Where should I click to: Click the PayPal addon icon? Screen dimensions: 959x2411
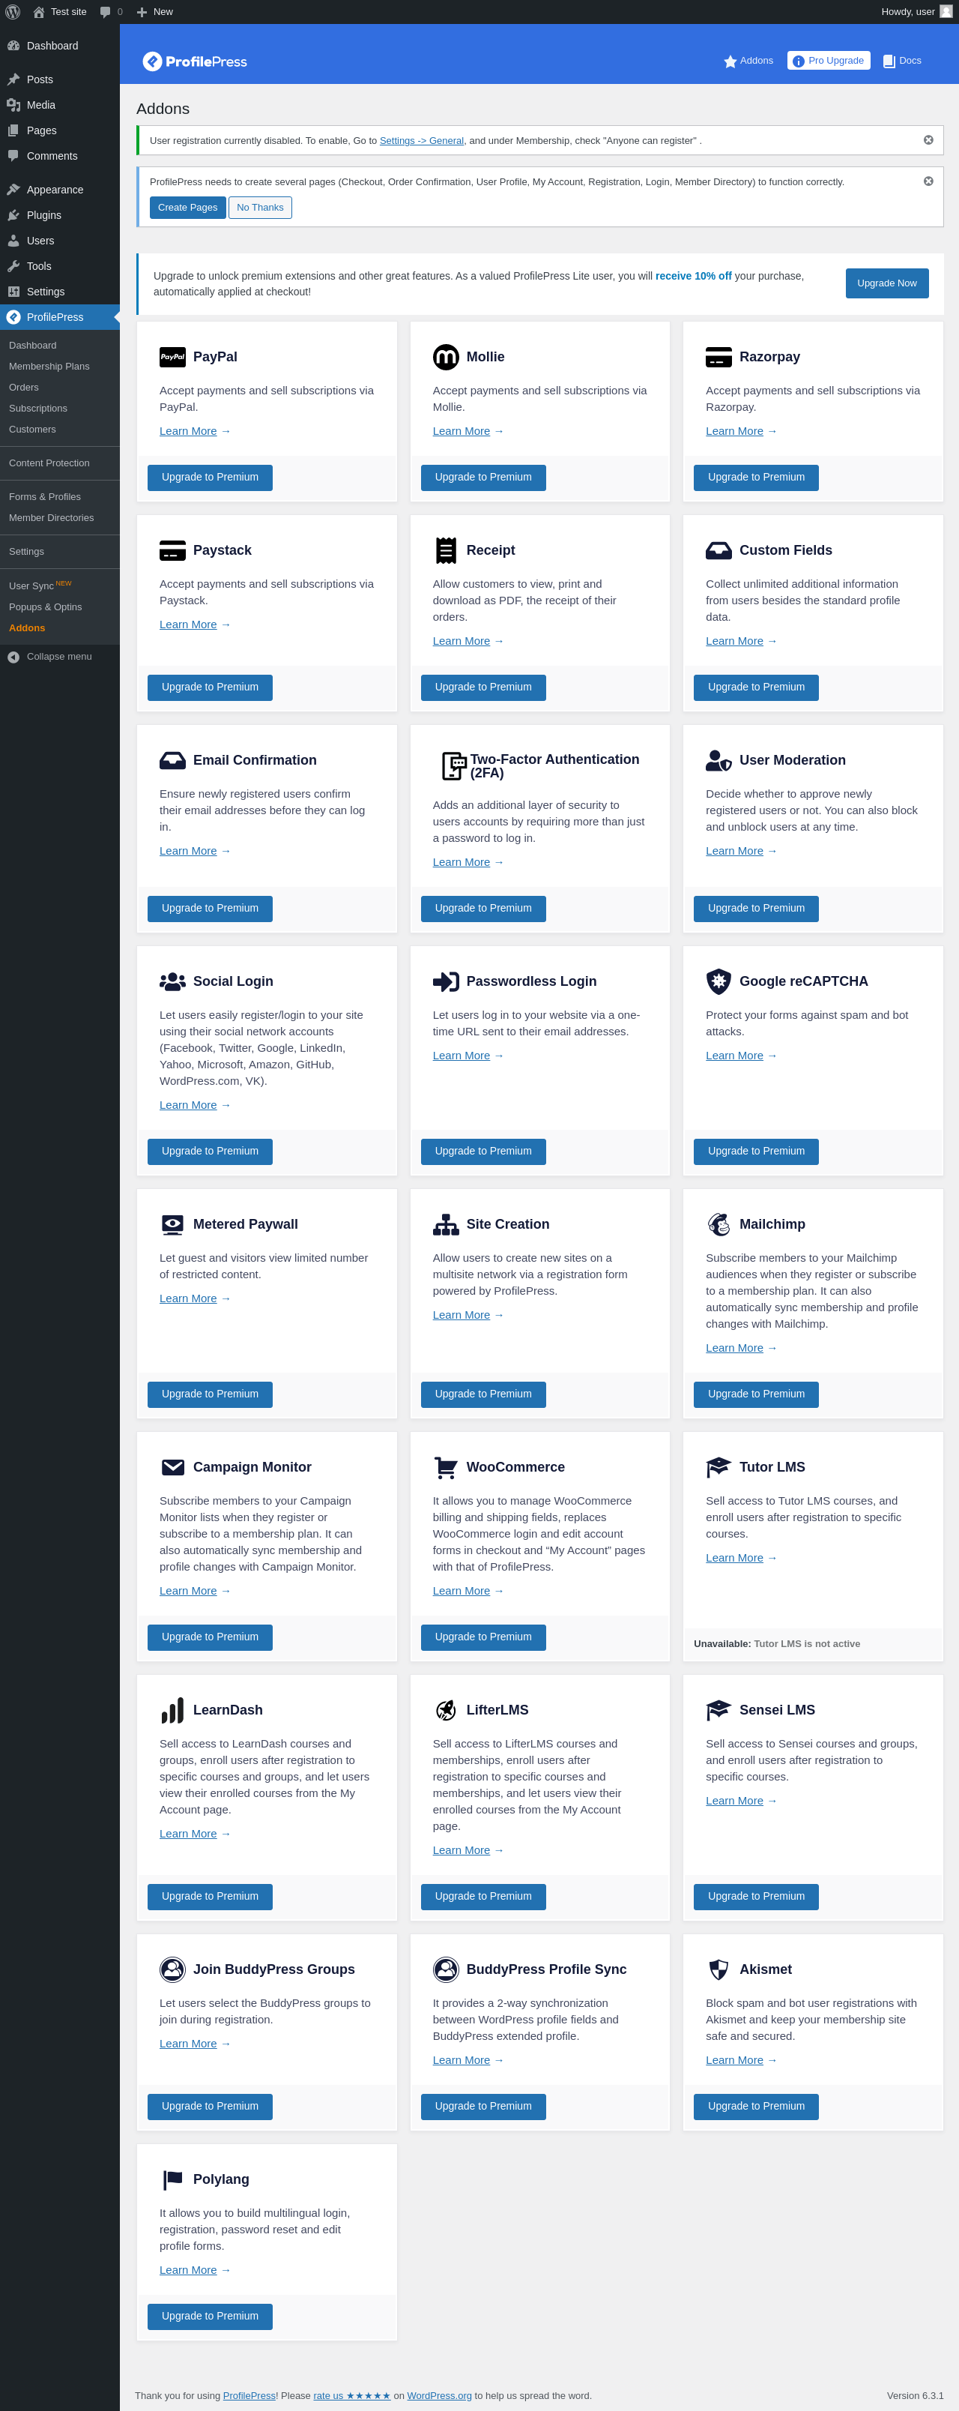coord(172,357)
